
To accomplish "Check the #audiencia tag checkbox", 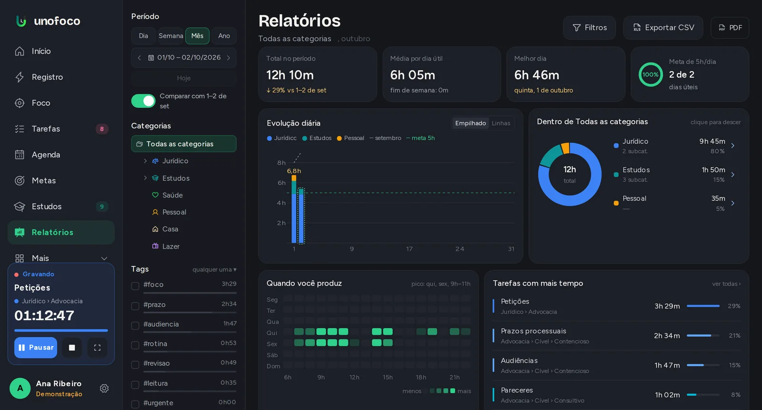I will coord(135,325).
